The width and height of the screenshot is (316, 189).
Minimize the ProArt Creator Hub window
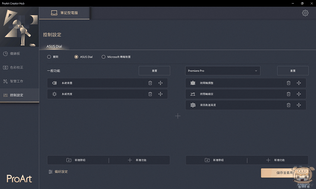coord(293,4)
